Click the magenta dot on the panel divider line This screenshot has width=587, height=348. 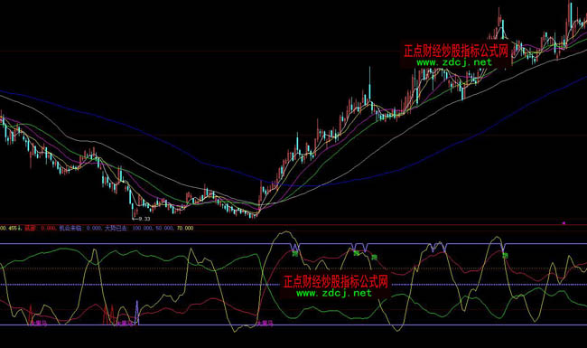564,223
